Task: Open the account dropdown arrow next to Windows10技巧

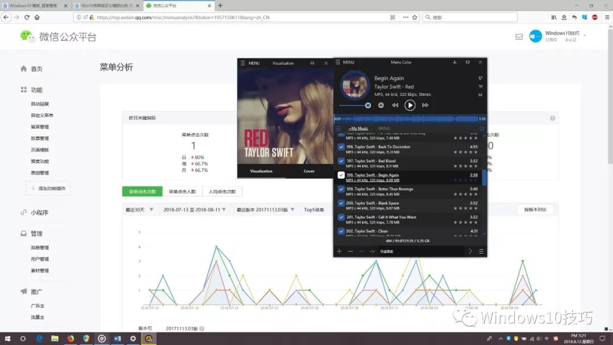Action: [x=585, y=36]
